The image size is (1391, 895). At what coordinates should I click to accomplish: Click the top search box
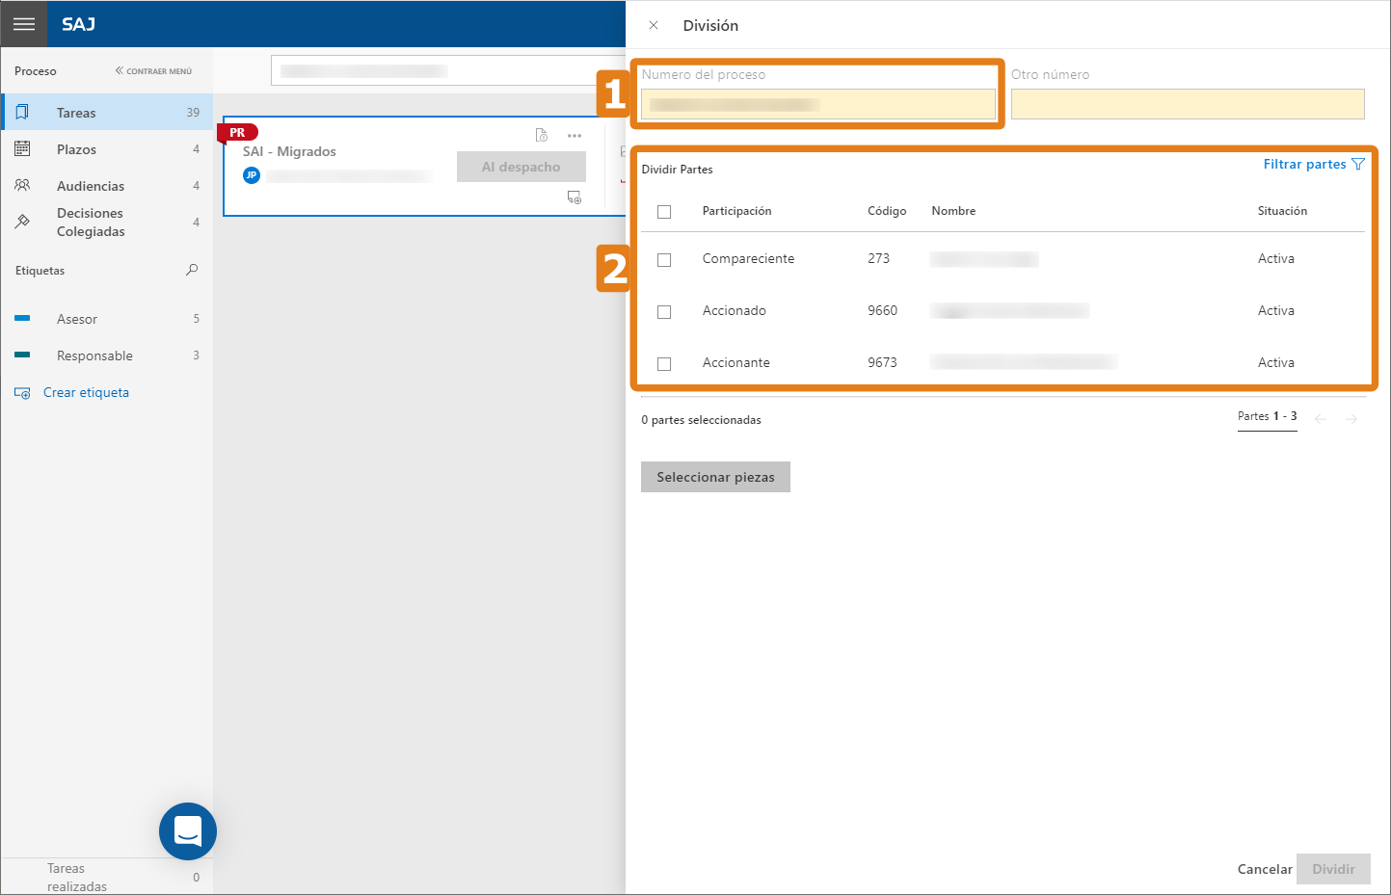448,70
